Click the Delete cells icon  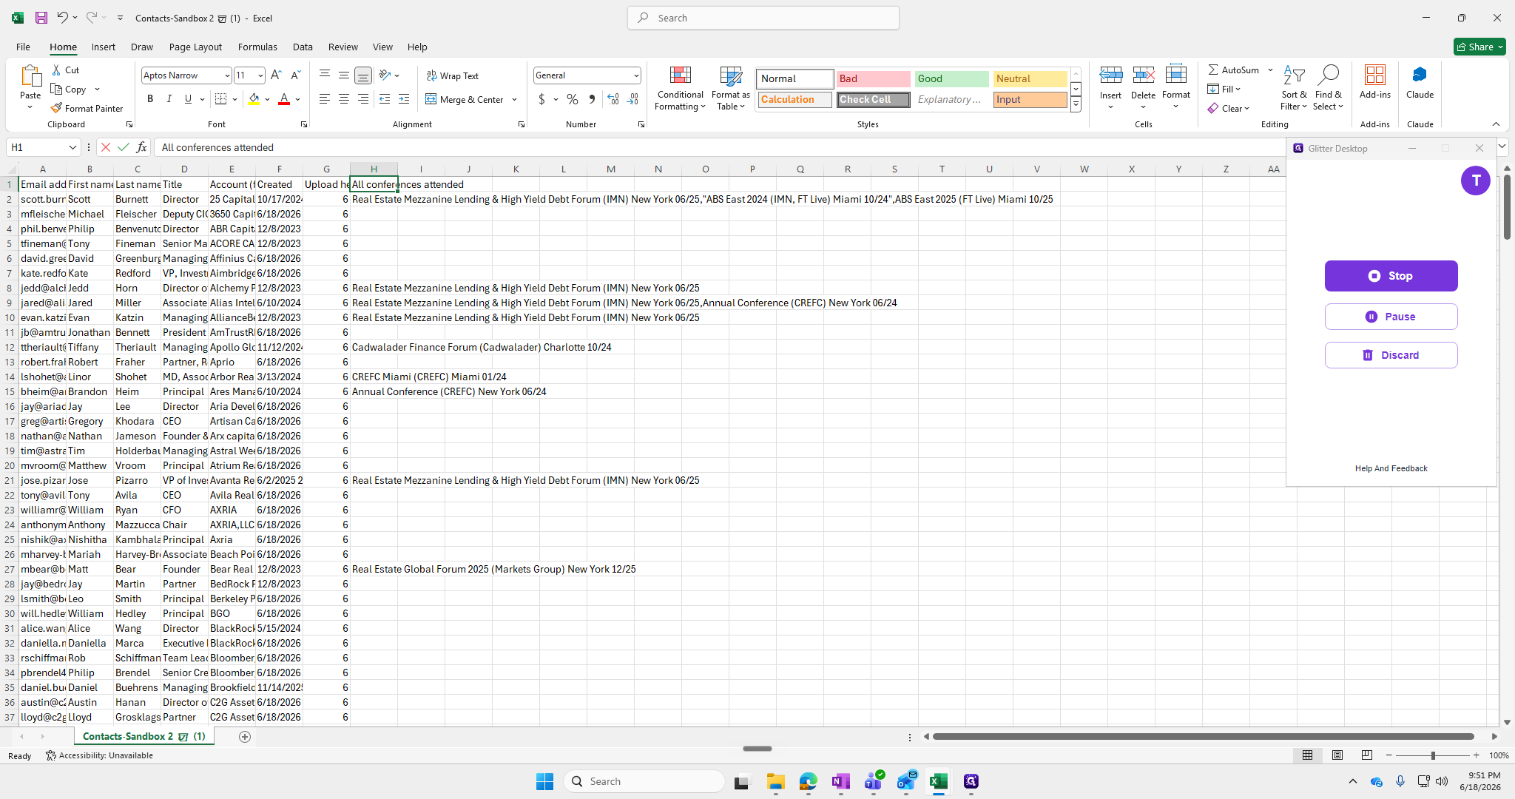point(1143,75)
